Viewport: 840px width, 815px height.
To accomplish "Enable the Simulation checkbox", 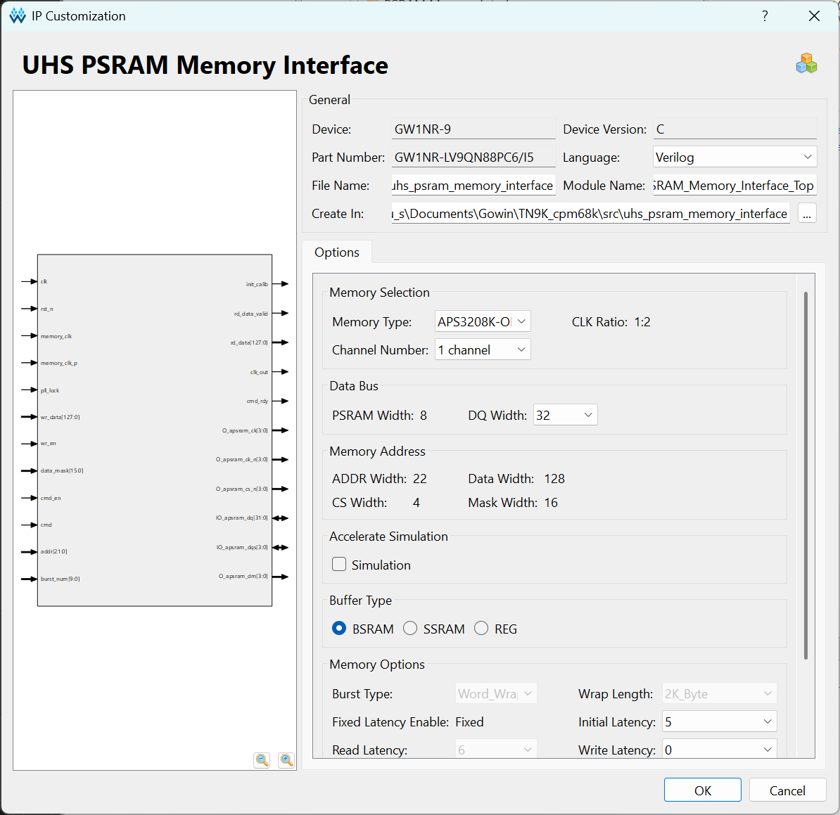I will pos(339,565).
